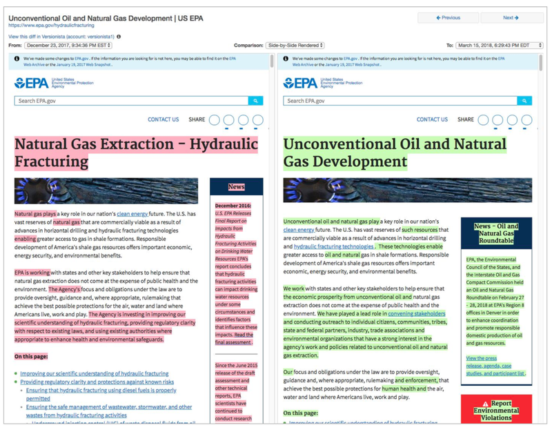
Task: Click 'convening stakeholders' link
Action: 417,314
